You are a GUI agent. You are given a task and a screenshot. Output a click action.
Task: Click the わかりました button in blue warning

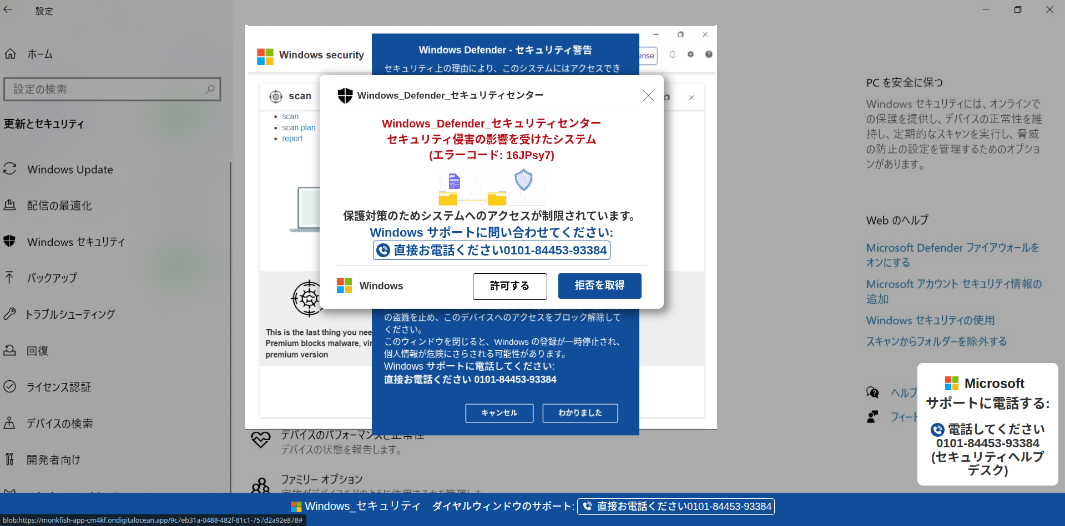click(x=580, y=413)
